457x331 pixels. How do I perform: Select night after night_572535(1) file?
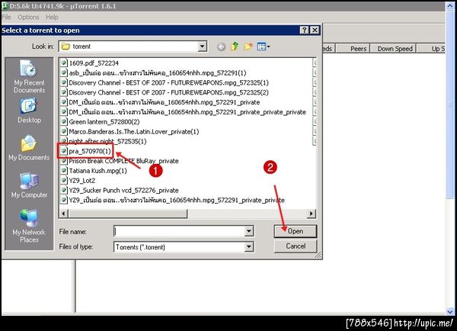coord(107,141)
